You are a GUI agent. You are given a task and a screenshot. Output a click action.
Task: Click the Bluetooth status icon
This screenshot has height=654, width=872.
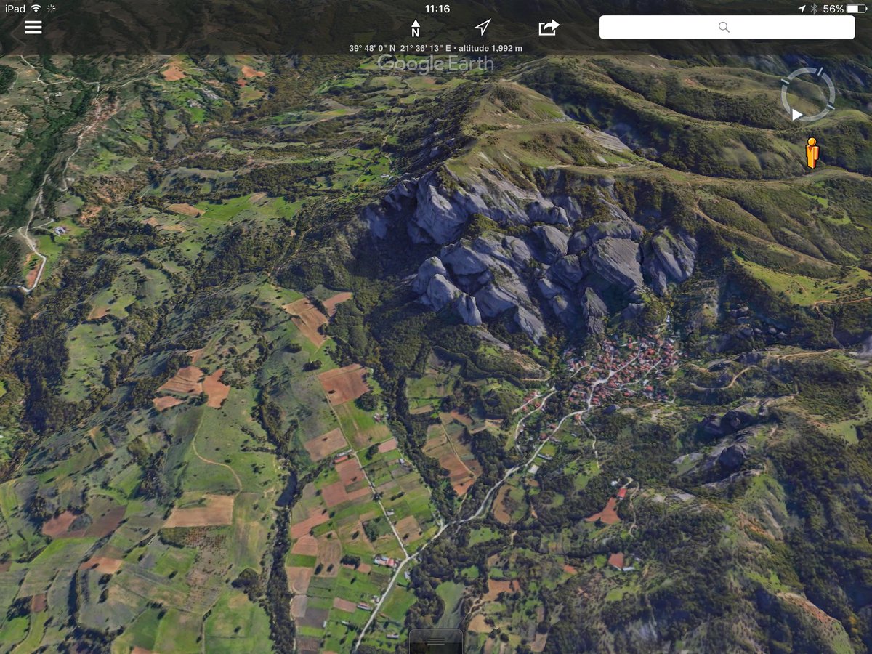tap(815, 9)
